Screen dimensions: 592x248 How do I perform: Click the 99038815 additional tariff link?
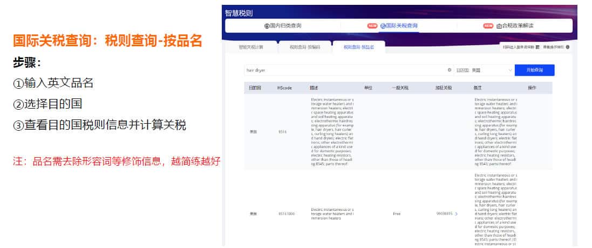(x=444, y=214)
